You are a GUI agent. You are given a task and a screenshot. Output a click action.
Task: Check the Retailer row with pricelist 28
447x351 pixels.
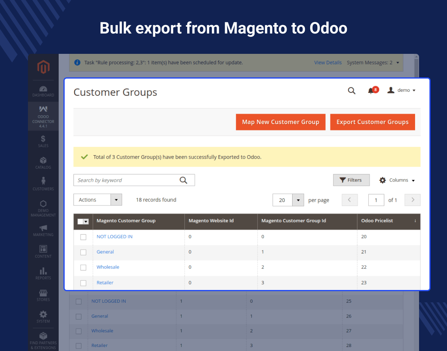[x=79, y=346]
